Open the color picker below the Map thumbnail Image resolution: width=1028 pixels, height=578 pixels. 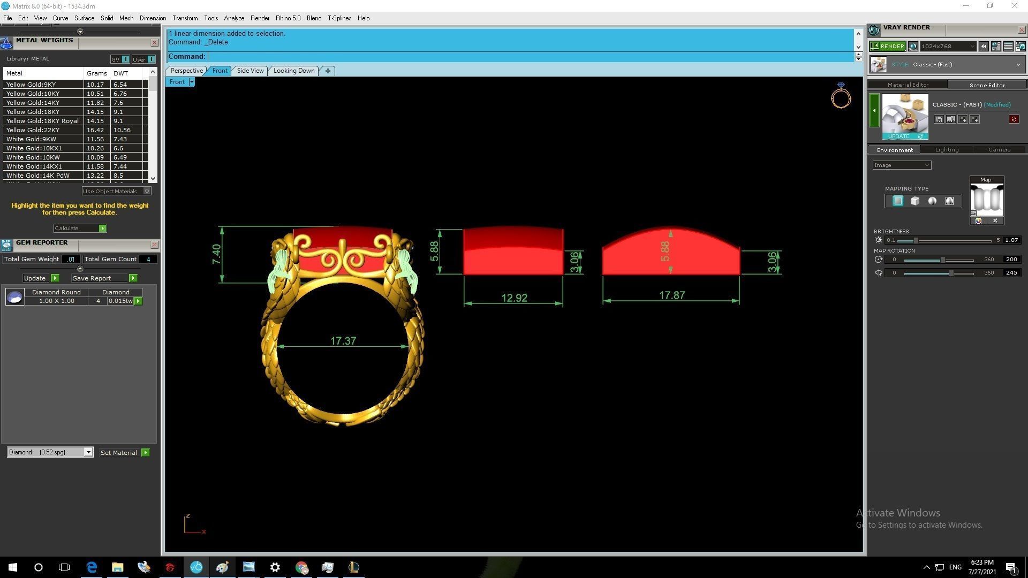tap(978, 221)
